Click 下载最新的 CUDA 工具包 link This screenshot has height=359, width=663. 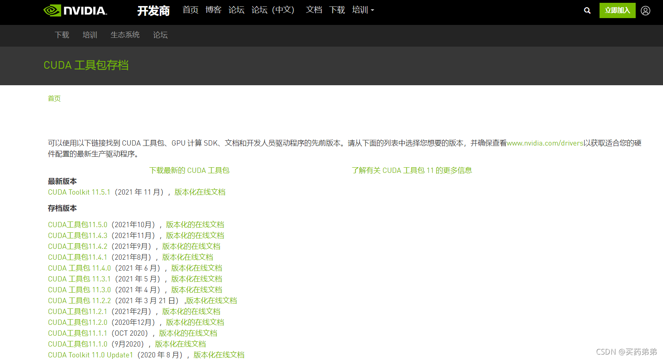pos(189,170)
